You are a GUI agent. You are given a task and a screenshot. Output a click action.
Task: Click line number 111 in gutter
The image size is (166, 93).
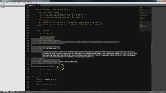tap(28, 52)
